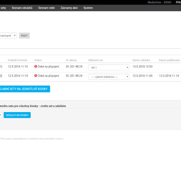Open the Seznam videí menu
Image resolution: width=181 pixels, height=181 pixels.
46,8
